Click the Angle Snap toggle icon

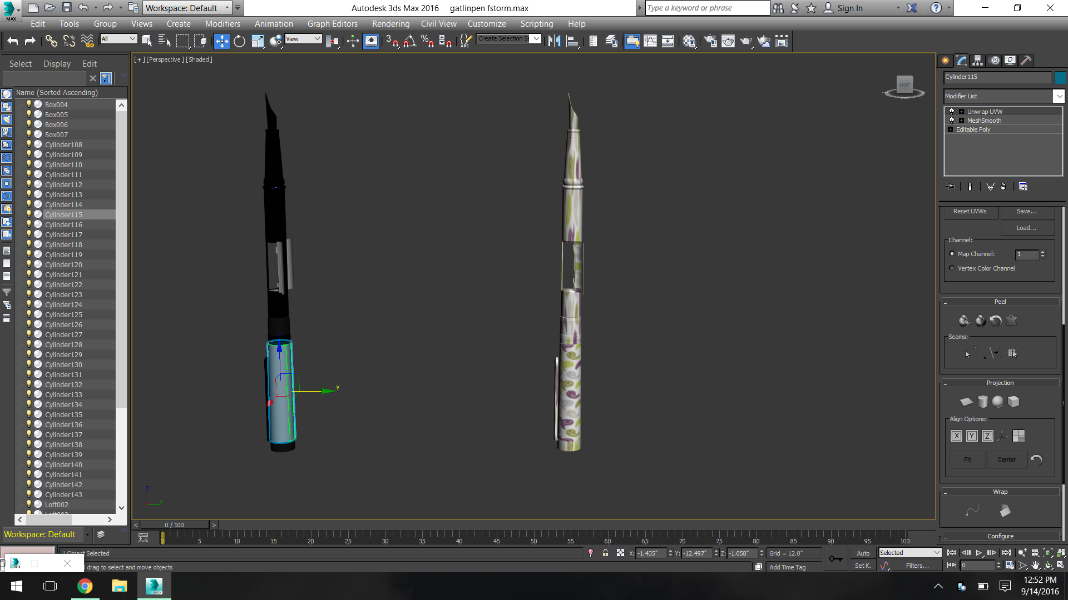tap(410, 41)
